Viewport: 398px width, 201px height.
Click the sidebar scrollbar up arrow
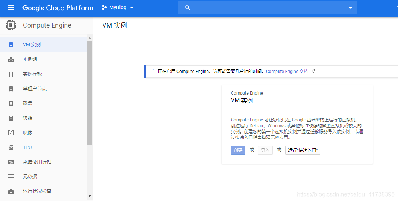90,38
